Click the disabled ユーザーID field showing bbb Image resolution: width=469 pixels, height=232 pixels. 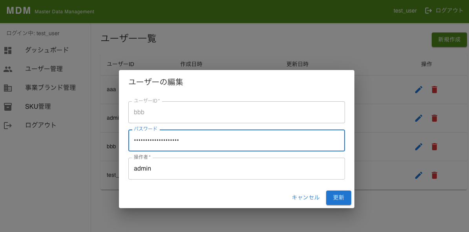pos(237,112)
